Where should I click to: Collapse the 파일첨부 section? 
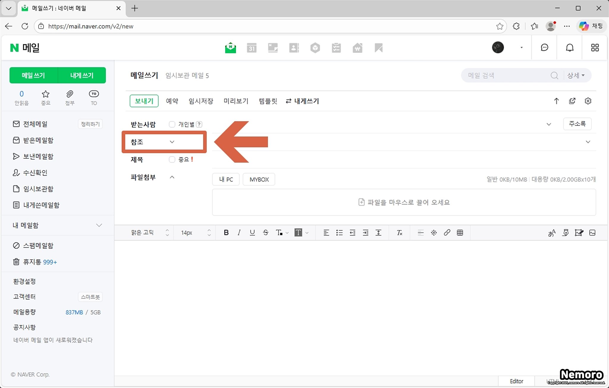[x=172, y=177]
